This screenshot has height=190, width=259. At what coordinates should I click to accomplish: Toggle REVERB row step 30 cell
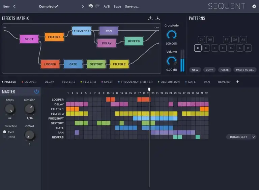pyautogui.click(x=198, y=137)
